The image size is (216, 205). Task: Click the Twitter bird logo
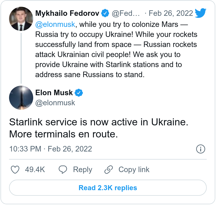[x=201, y=13]
